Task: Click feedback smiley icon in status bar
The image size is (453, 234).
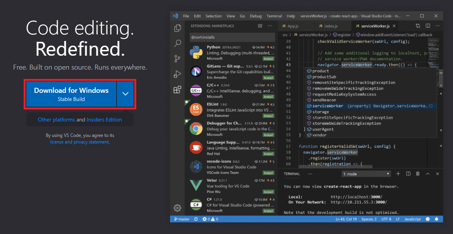Action: tap(428, 219)
